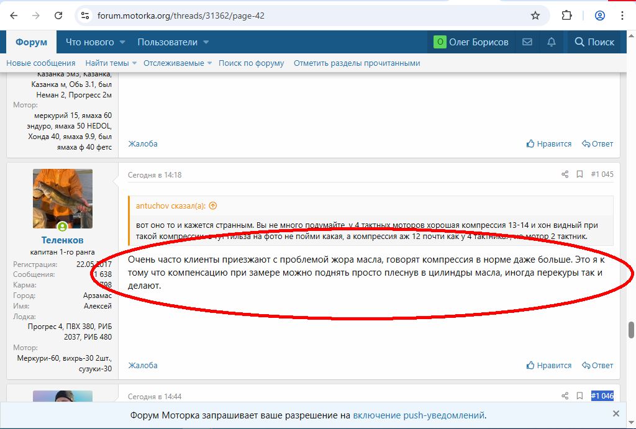
Task: Expand the Найти темы dropdown
Action: pyautogui.click(x=135, y=63)
